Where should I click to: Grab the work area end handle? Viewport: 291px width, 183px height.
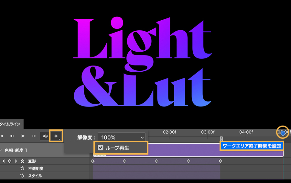click(x=221, y=138)
